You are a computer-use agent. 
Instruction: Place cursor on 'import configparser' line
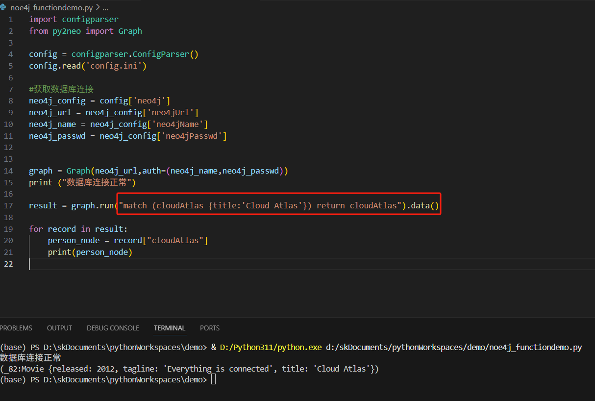[74, 19]
